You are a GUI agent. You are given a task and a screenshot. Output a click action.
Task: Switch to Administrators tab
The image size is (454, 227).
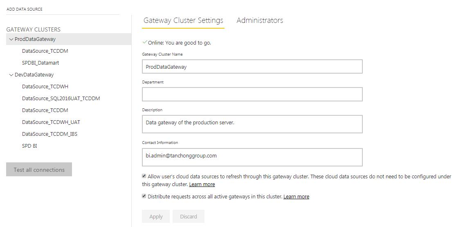[260, 20]
